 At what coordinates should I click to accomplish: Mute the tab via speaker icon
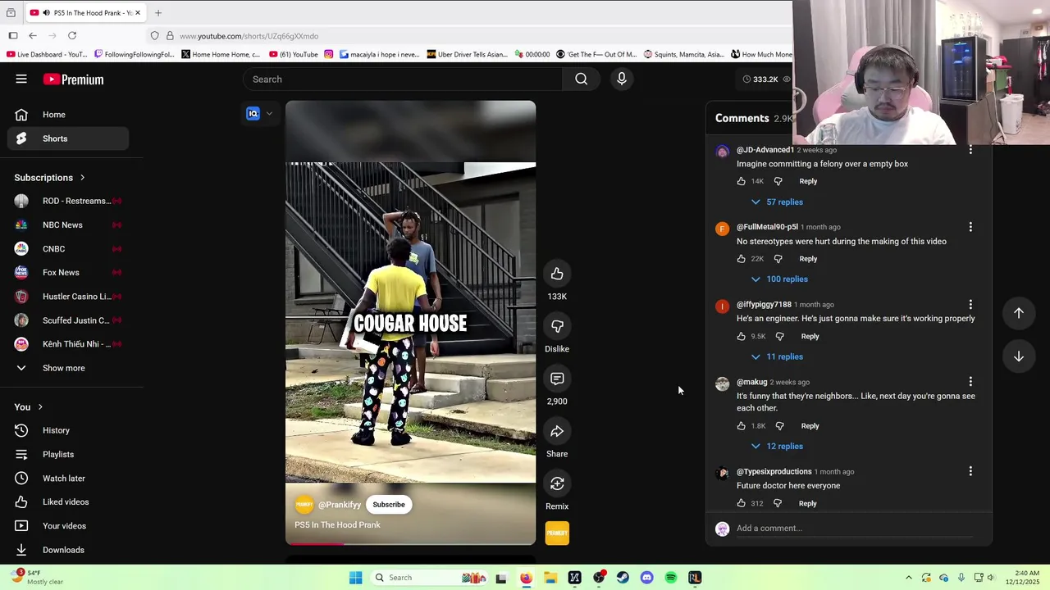[x=46, y=12]
